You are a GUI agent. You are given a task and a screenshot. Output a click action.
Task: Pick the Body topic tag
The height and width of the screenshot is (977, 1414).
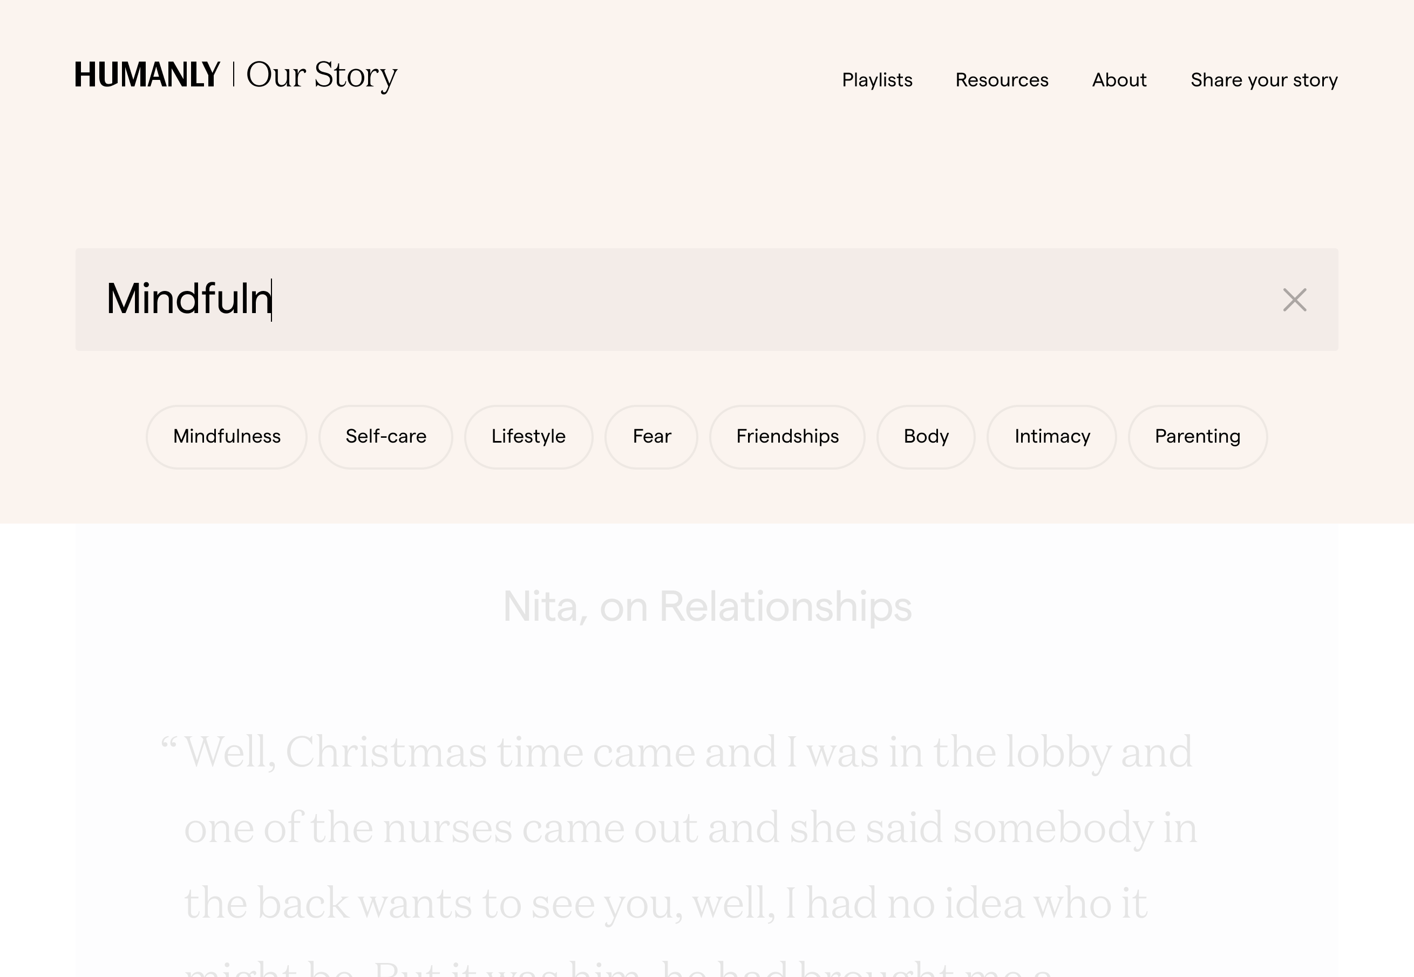coord(926,437)
